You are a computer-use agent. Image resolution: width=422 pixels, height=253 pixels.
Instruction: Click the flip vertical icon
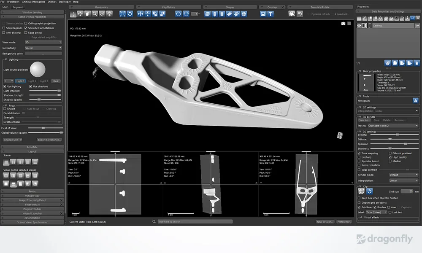[x=148, y=14]
